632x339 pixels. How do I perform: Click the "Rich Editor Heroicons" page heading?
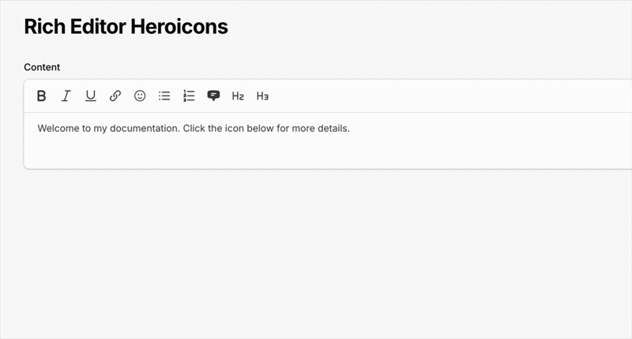tap(126, 27)
